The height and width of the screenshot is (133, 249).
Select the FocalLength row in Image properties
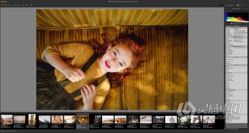pos(236,54)
